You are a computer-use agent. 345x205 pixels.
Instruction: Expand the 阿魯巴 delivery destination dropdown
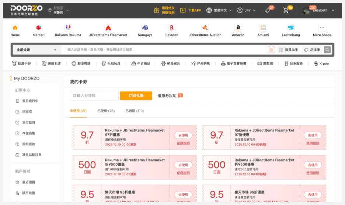[67, 10]
